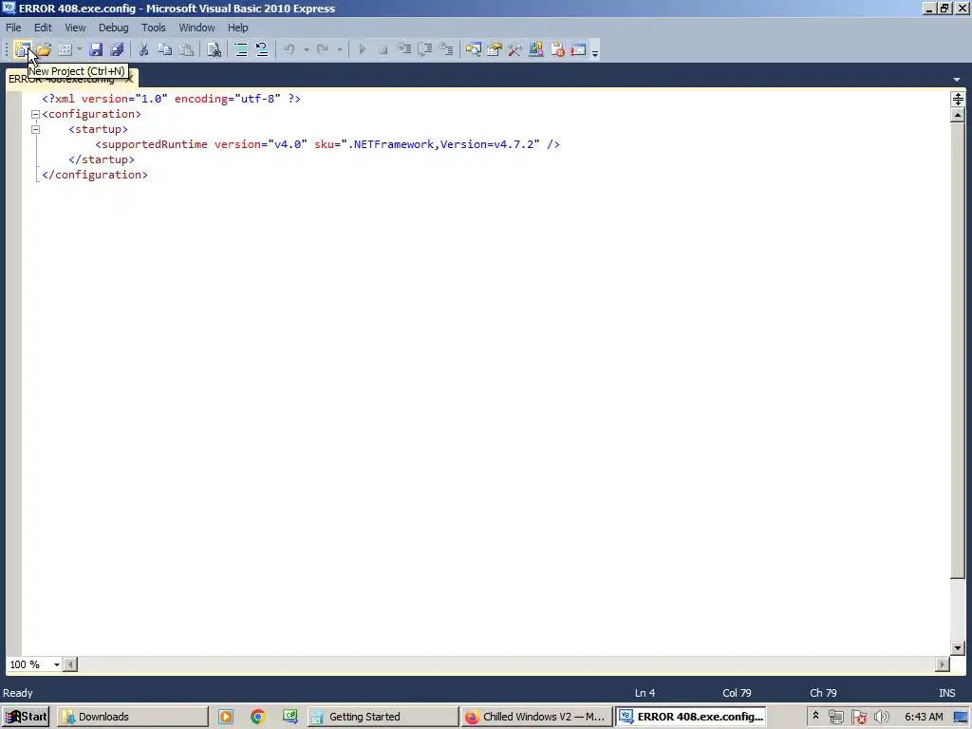Viewport: 972px width, 729px height.
Task: Click the Open File folder icon
Action: tap(44, 49)
